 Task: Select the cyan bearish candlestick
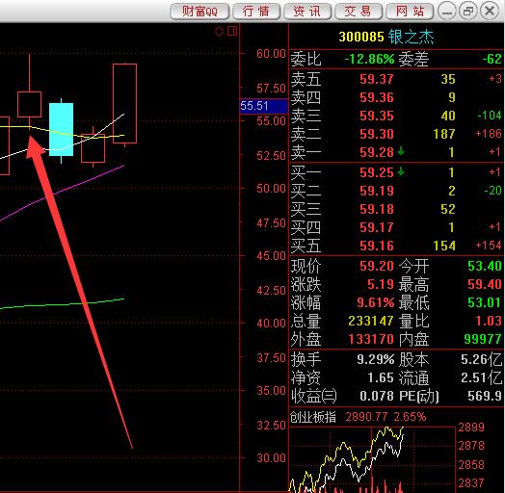click(x=61, y=129)
